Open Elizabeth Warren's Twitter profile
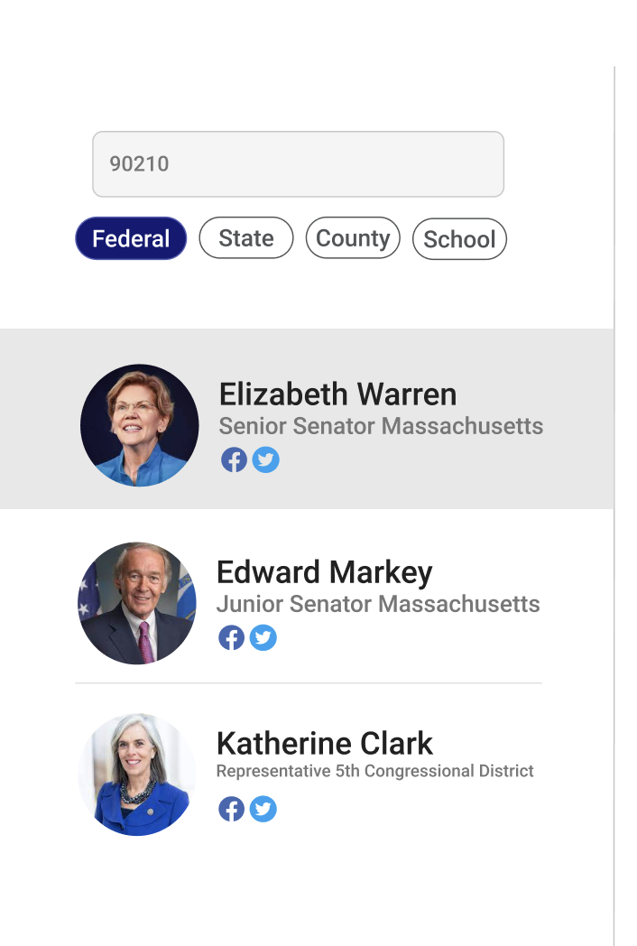The image size is (637, 946). (265, 459)
